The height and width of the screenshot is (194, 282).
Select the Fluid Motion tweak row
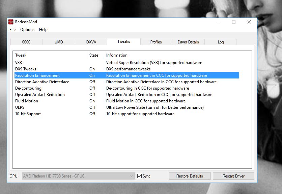[126, 101]
